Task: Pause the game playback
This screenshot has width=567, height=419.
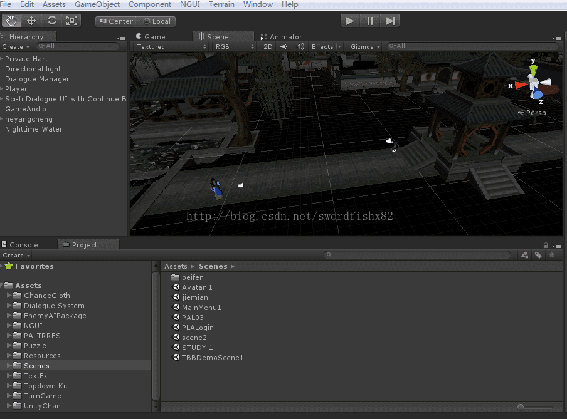Action: [370, 21]
